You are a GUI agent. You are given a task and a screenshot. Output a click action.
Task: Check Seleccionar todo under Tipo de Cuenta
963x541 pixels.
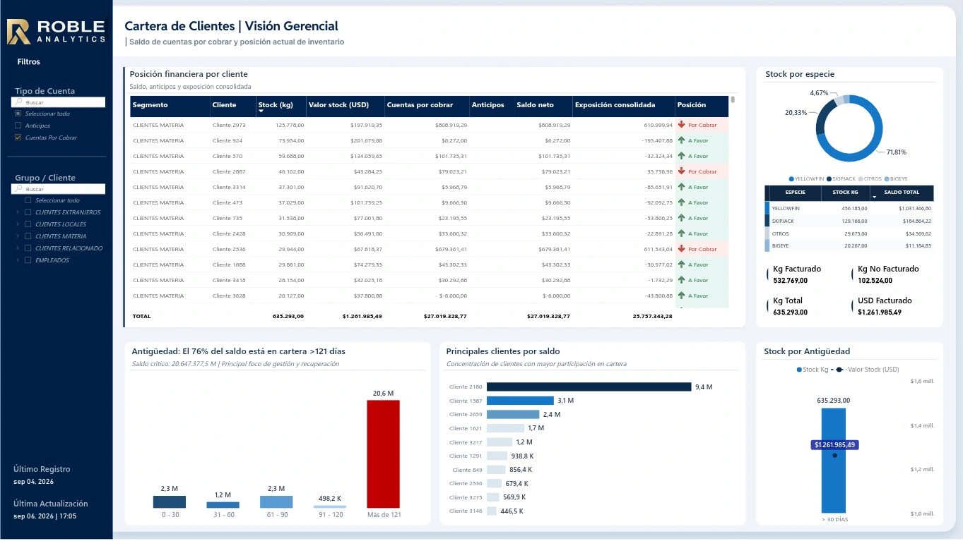pyautogui.click(x=18, y=114)
